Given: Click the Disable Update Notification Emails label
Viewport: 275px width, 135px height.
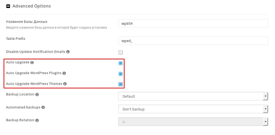Looking at the screenshot, I should [x=36, y=52].
